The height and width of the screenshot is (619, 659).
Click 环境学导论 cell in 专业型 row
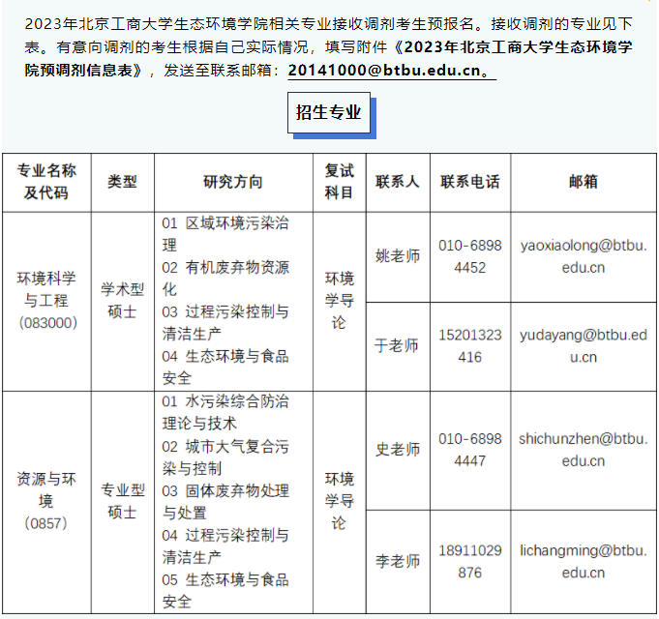tap(339, 502)
